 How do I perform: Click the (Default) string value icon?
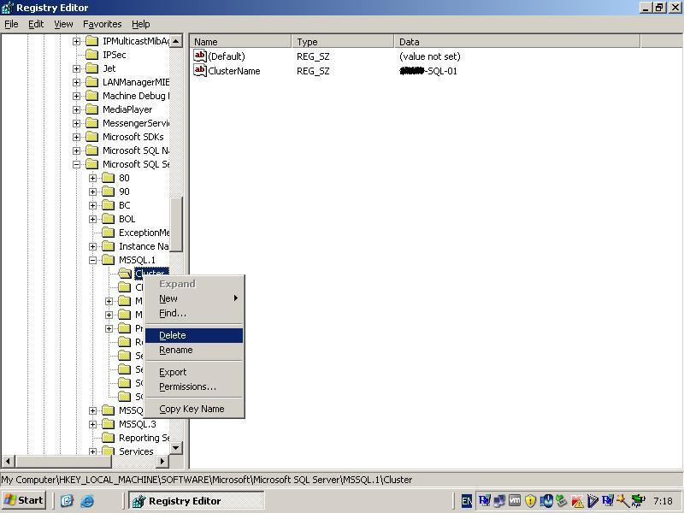200,56
